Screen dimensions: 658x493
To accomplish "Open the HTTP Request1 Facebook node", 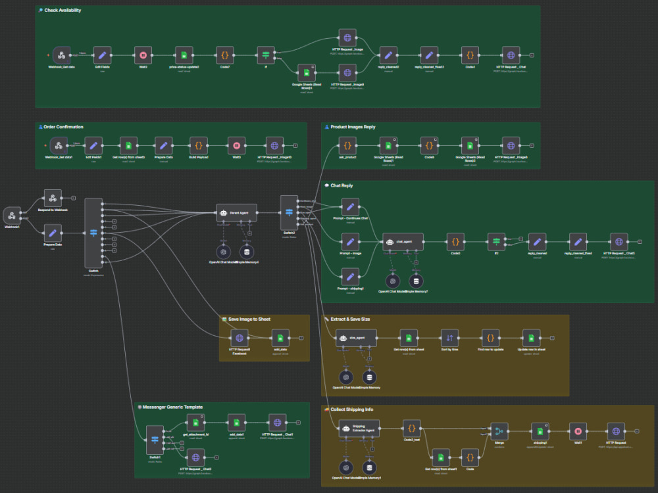I will click(x=240, y=338).
